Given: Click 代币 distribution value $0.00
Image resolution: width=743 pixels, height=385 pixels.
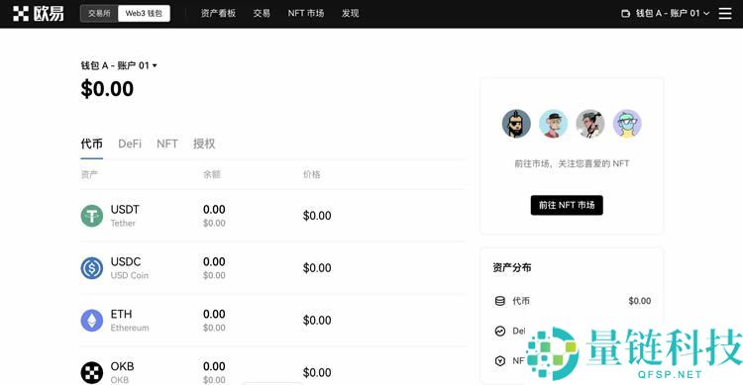Looking at the screenshot, I should (640, 301).
